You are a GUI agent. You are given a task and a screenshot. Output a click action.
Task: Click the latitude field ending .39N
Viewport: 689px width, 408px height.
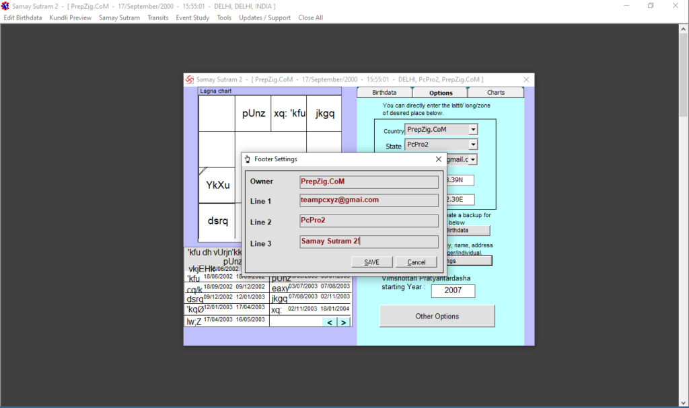tap(460, 180)
